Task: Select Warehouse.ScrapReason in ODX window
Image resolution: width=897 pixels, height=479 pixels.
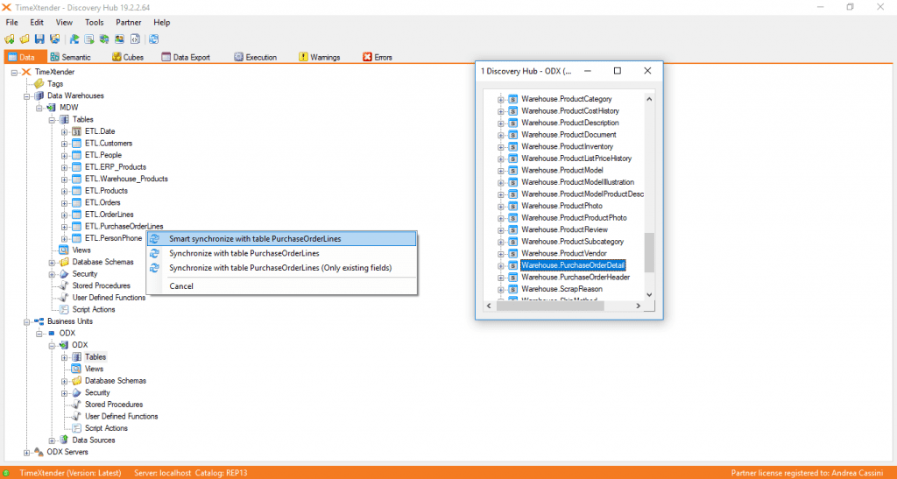Action: [x=562, y=289]
